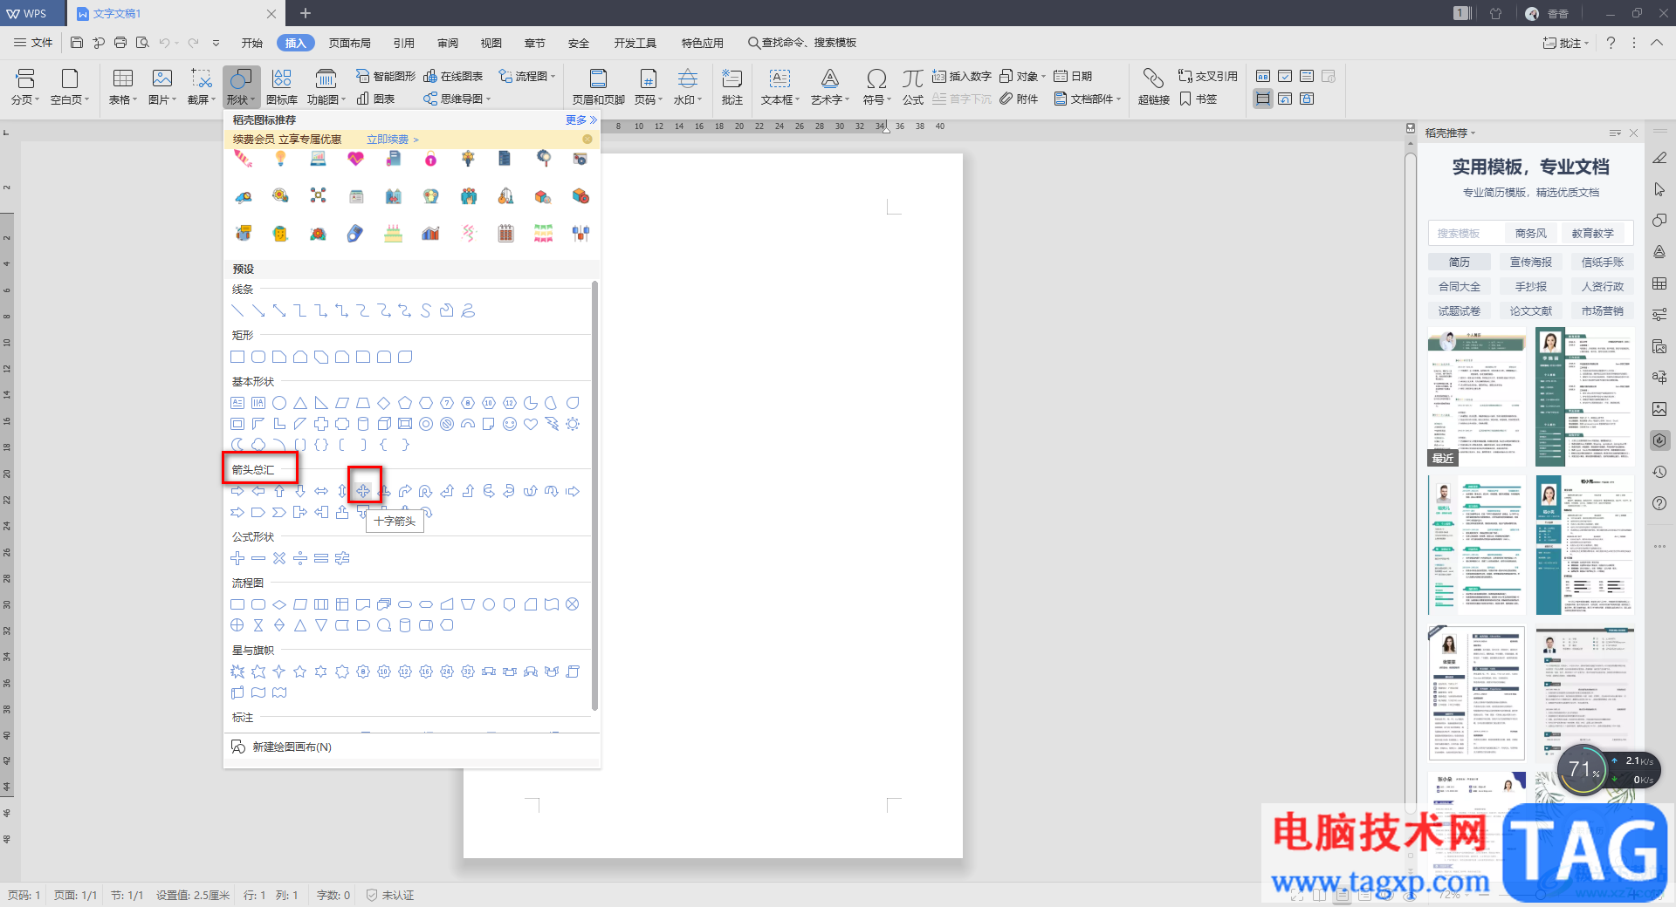Screen dimensions: 1676x907
Task: Open the 符号 symbol dropdown
Action: [877, 87]
